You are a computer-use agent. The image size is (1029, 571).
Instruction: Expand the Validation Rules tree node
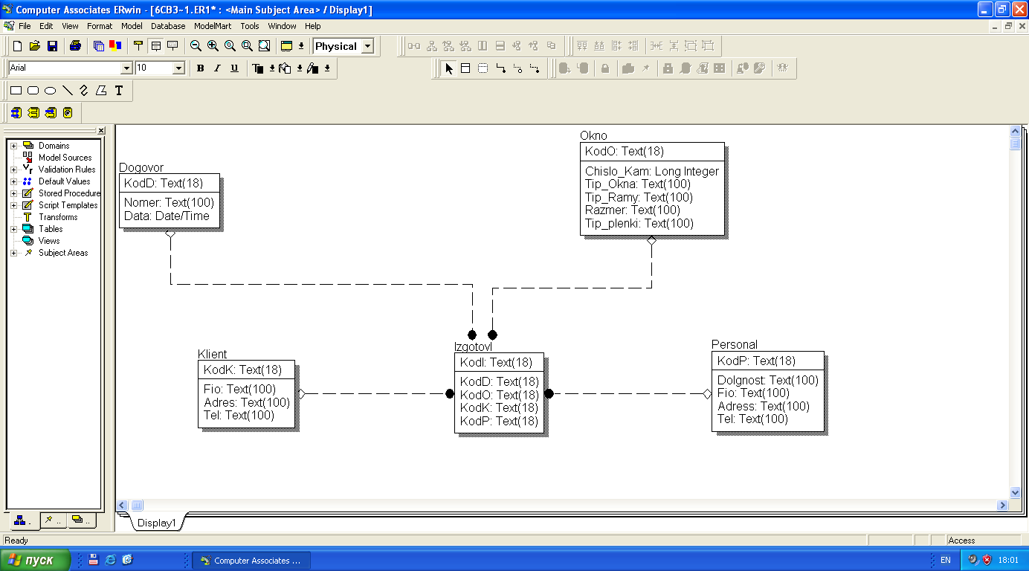click(13, 170)
